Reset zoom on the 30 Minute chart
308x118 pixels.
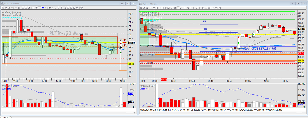click(x=29, y=8)
